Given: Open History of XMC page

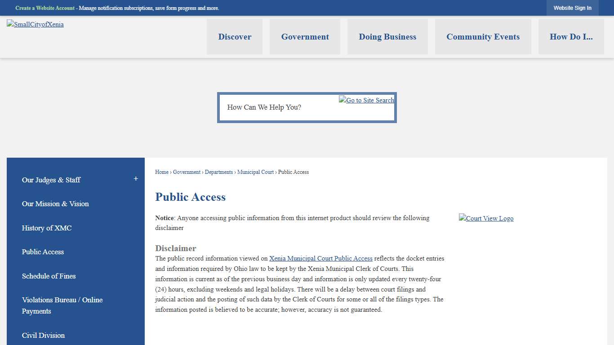Looking at the screenshot, I should pos(47,228).
